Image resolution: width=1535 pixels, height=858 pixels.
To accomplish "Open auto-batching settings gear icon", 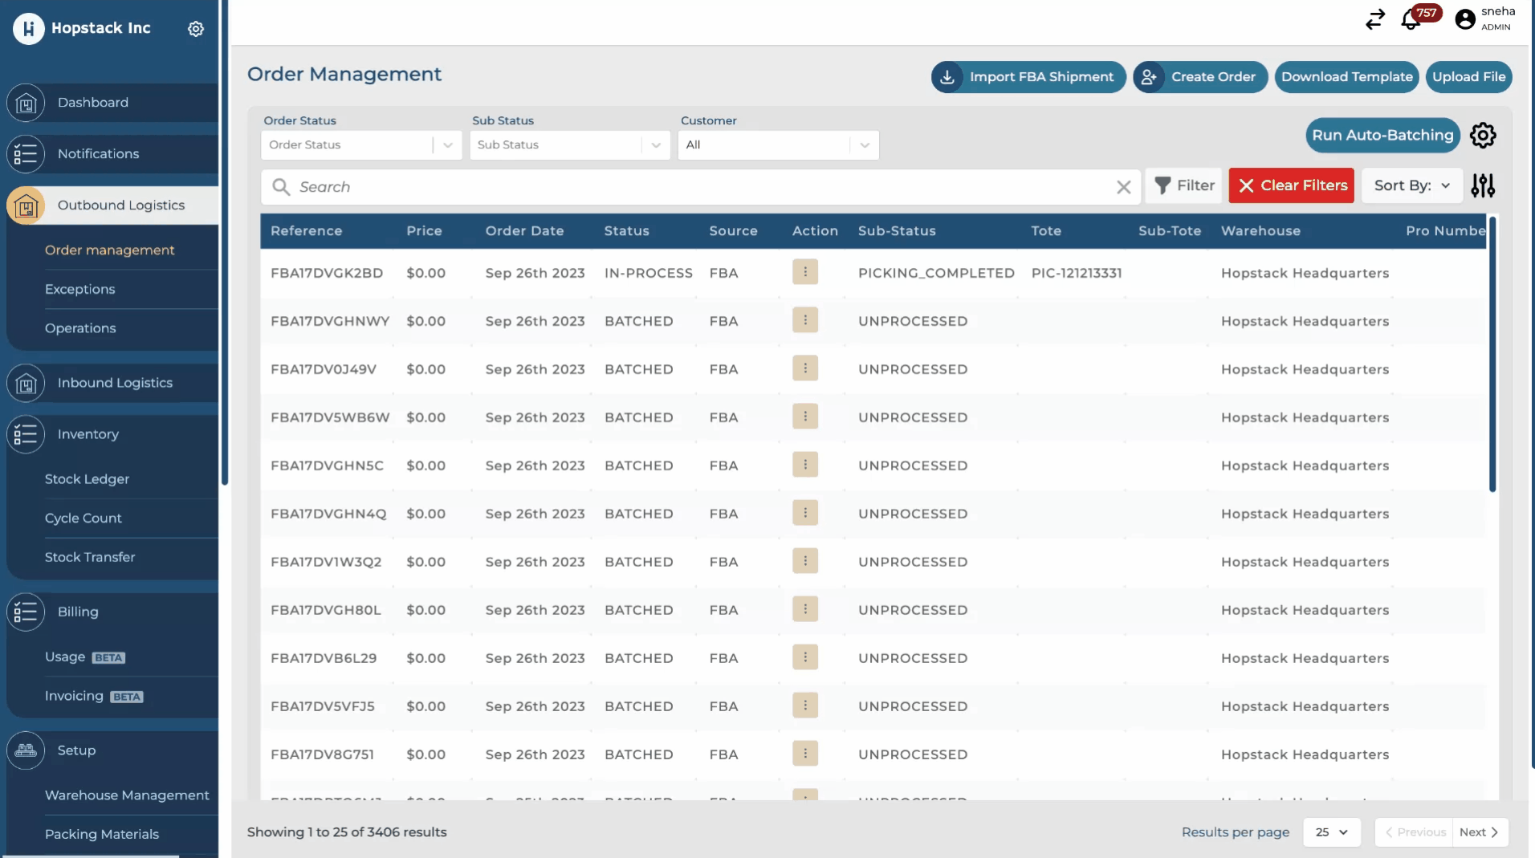I will (x=1483, y=136).
